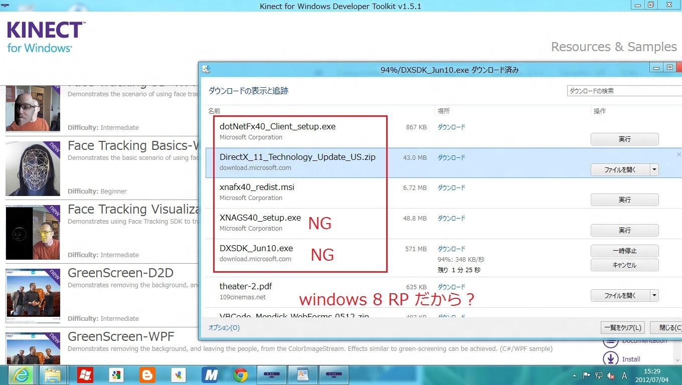The image size is (682, 385).
Task: Click ファイルを開く for theater-2.pdf
Action: 620,296
